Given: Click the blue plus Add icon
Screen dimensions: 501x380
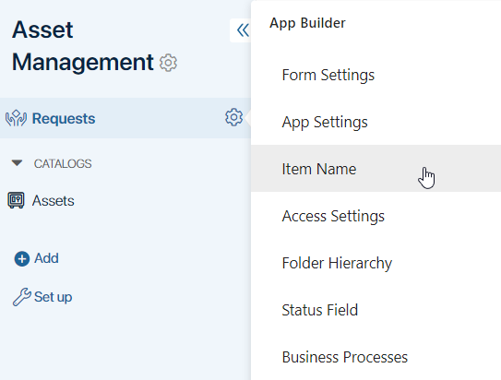Looking at the screenshot, I should pyautogui.click(x=22, y=258).
